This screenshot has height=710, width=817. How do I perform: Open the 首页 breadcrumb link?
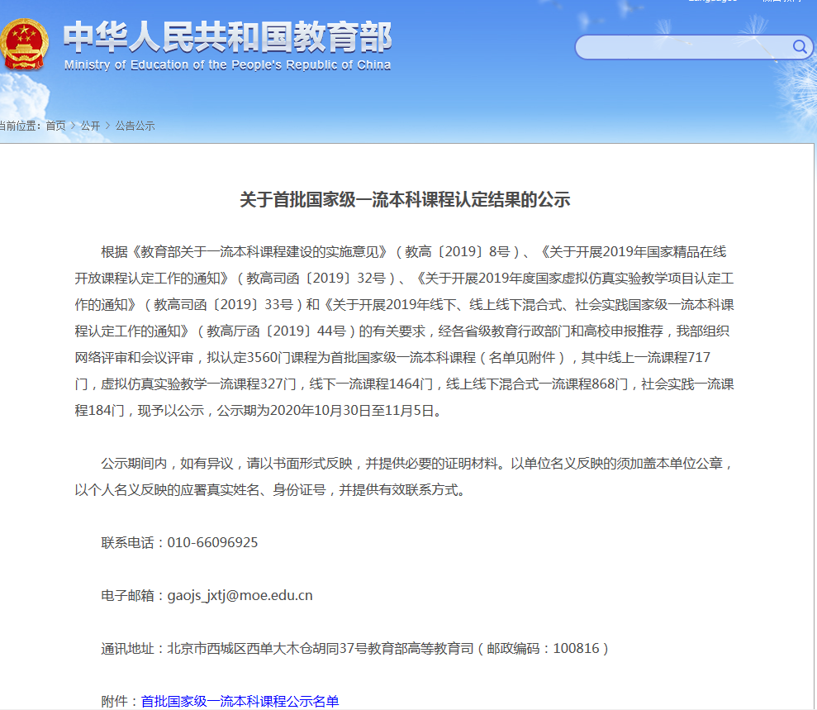55,126
